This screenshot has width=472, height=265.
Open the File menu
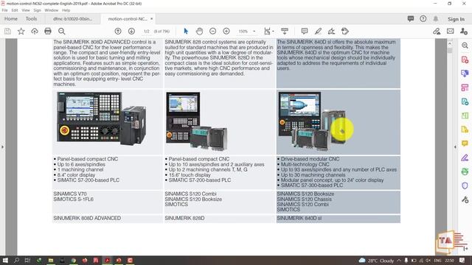pos(5,10)
